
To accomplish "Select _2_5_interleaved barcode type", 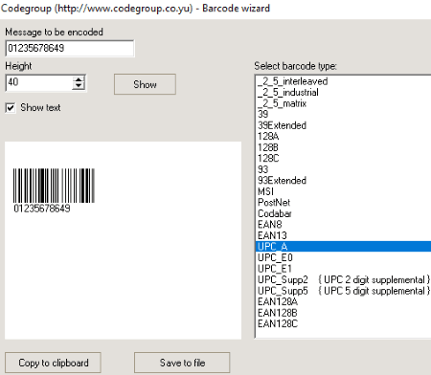I will point(344,81).
